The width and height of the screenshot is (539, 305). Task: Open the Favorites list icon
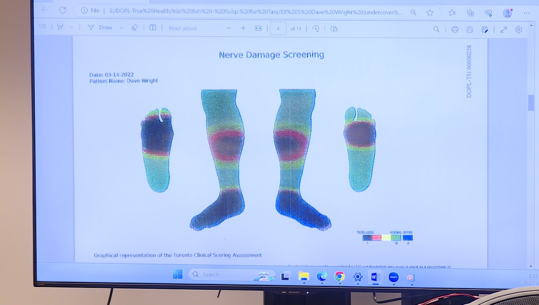[452, 13]
